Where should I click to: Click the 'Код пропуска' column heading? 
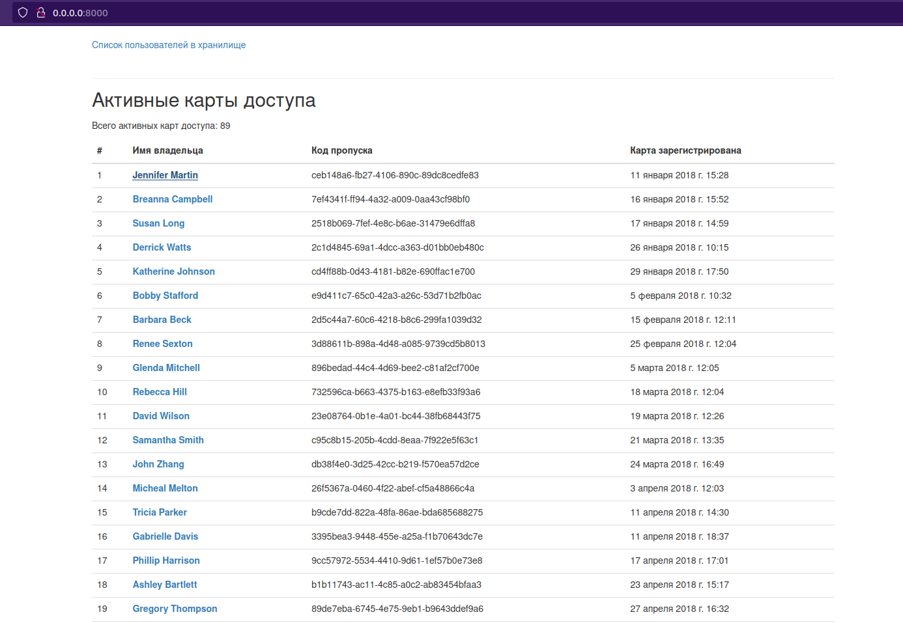pos(341,150)
